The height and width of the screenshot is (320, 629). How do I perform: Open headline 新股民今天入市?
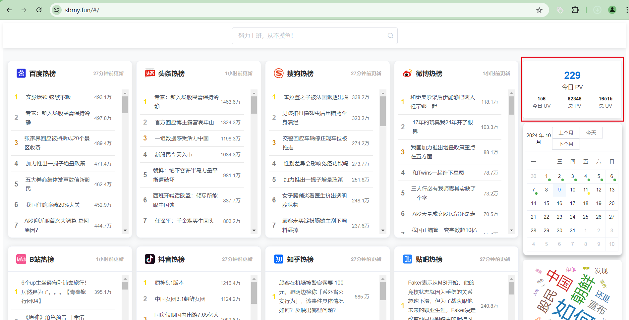(x=174, y=155)
